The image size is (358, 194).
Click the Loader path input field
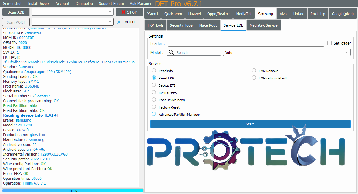pyautogui.click(x=246, y=43)
